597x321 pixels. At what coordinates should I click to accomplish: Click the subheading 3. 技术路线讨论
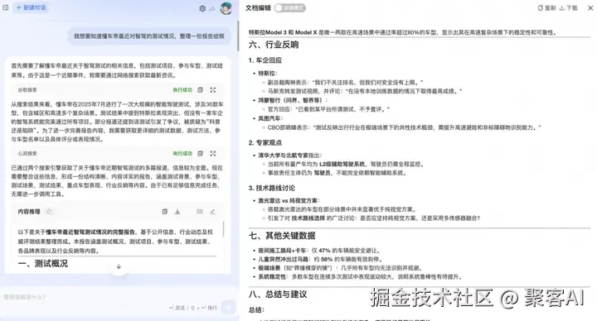[271, 188]
